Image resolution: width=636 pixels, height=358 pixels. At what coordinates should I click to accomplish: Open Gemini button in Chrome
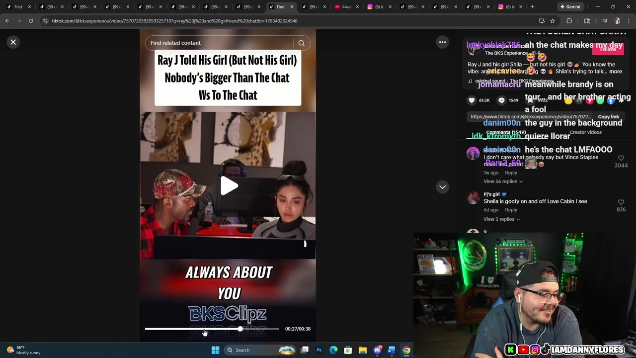[x=570, y=7]
